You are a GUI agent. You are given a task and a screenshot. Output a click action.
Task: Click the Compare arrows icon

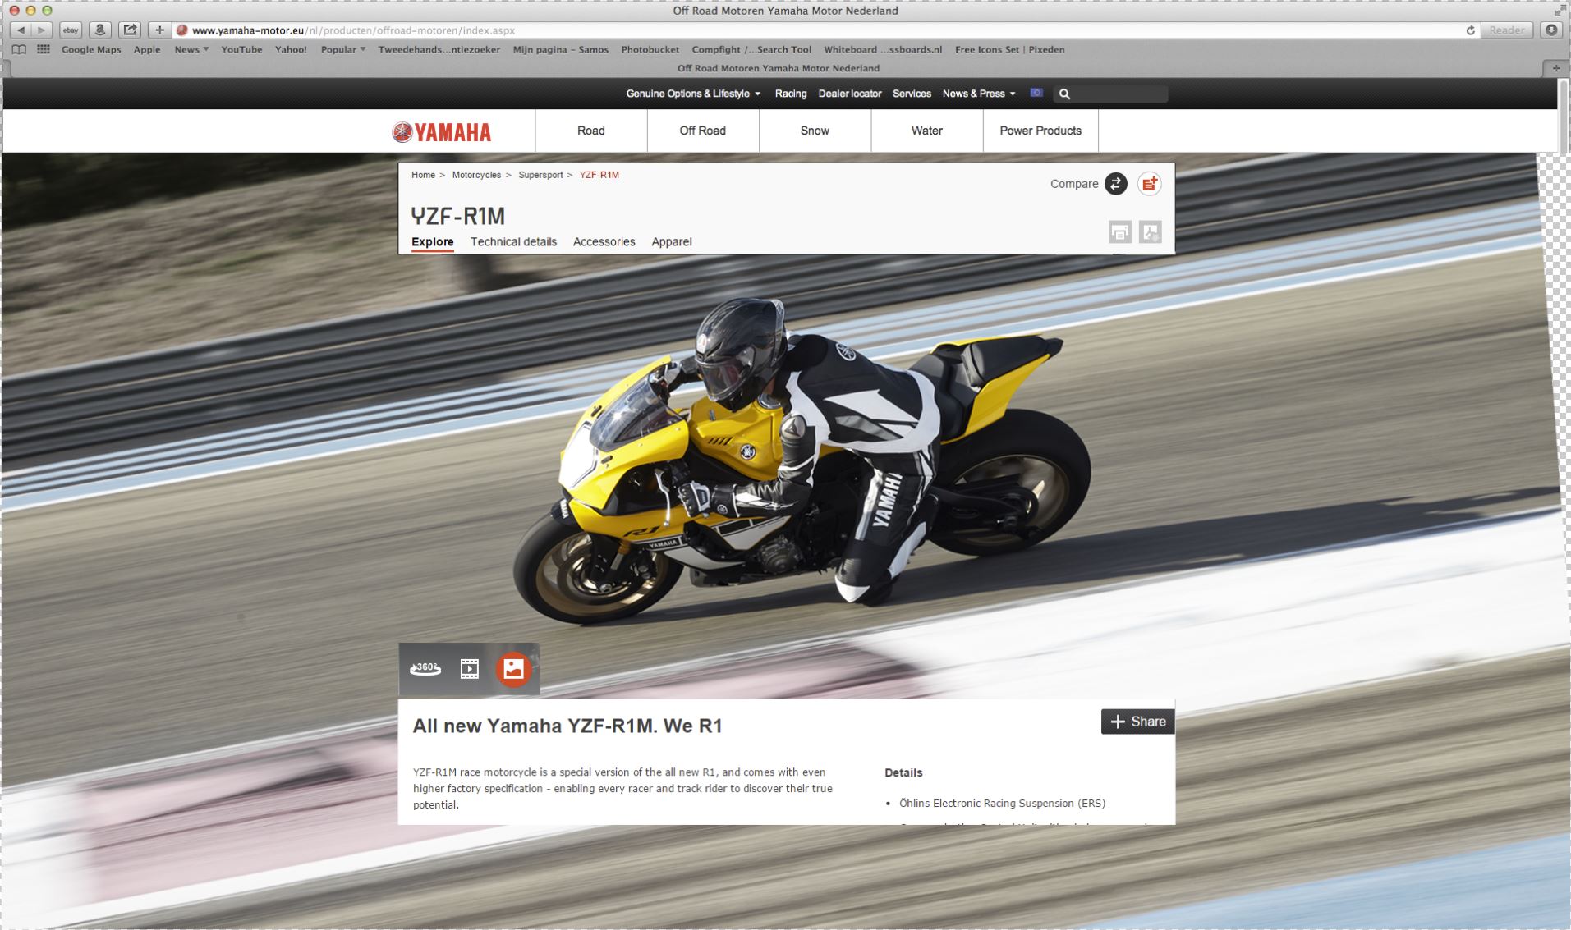click(x=1115, y=184)
